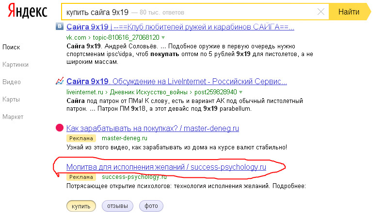384x219 pixels.
Task: Click the Яндекс logo
Action: [27, 12]
